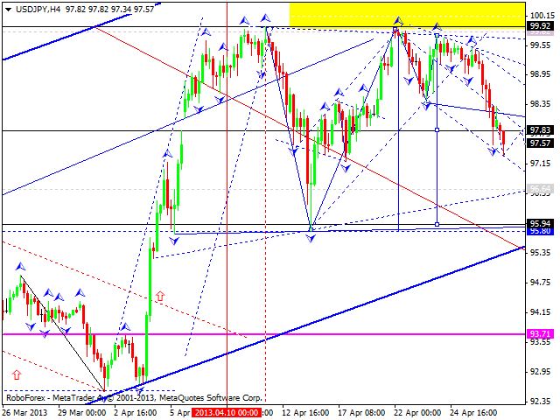
Task: Select the 97.83 price level label
Action: click(540, 130)
